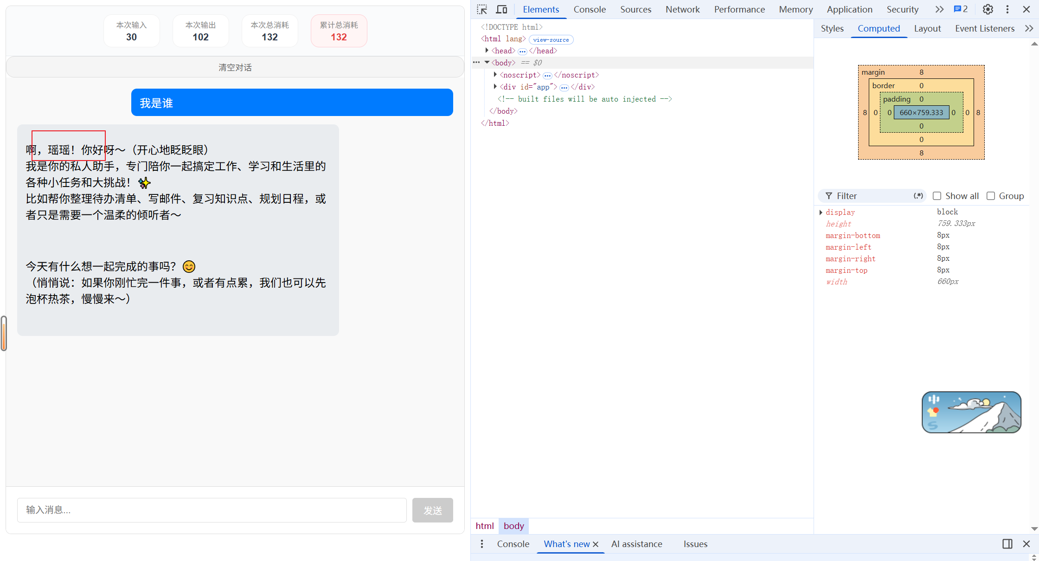Click the 660×759.333 content box

tap(921, 112)
